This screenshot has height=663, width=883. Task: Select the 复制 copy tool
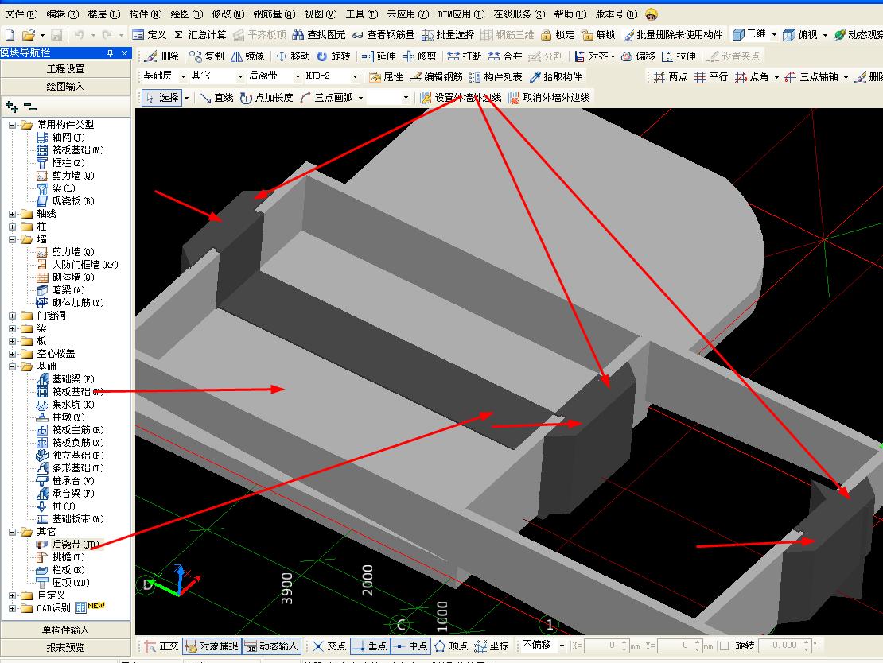point(207,56)
